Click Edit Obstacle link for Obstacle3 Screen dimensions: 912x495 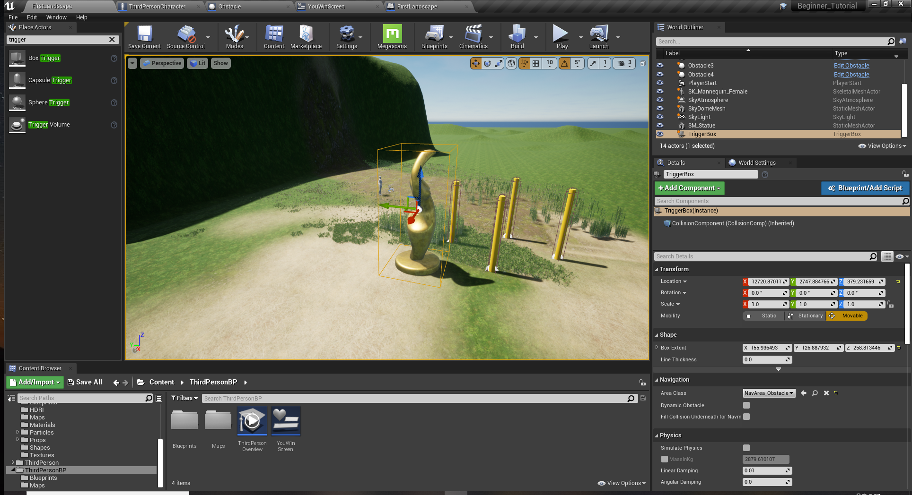[851, 66]
